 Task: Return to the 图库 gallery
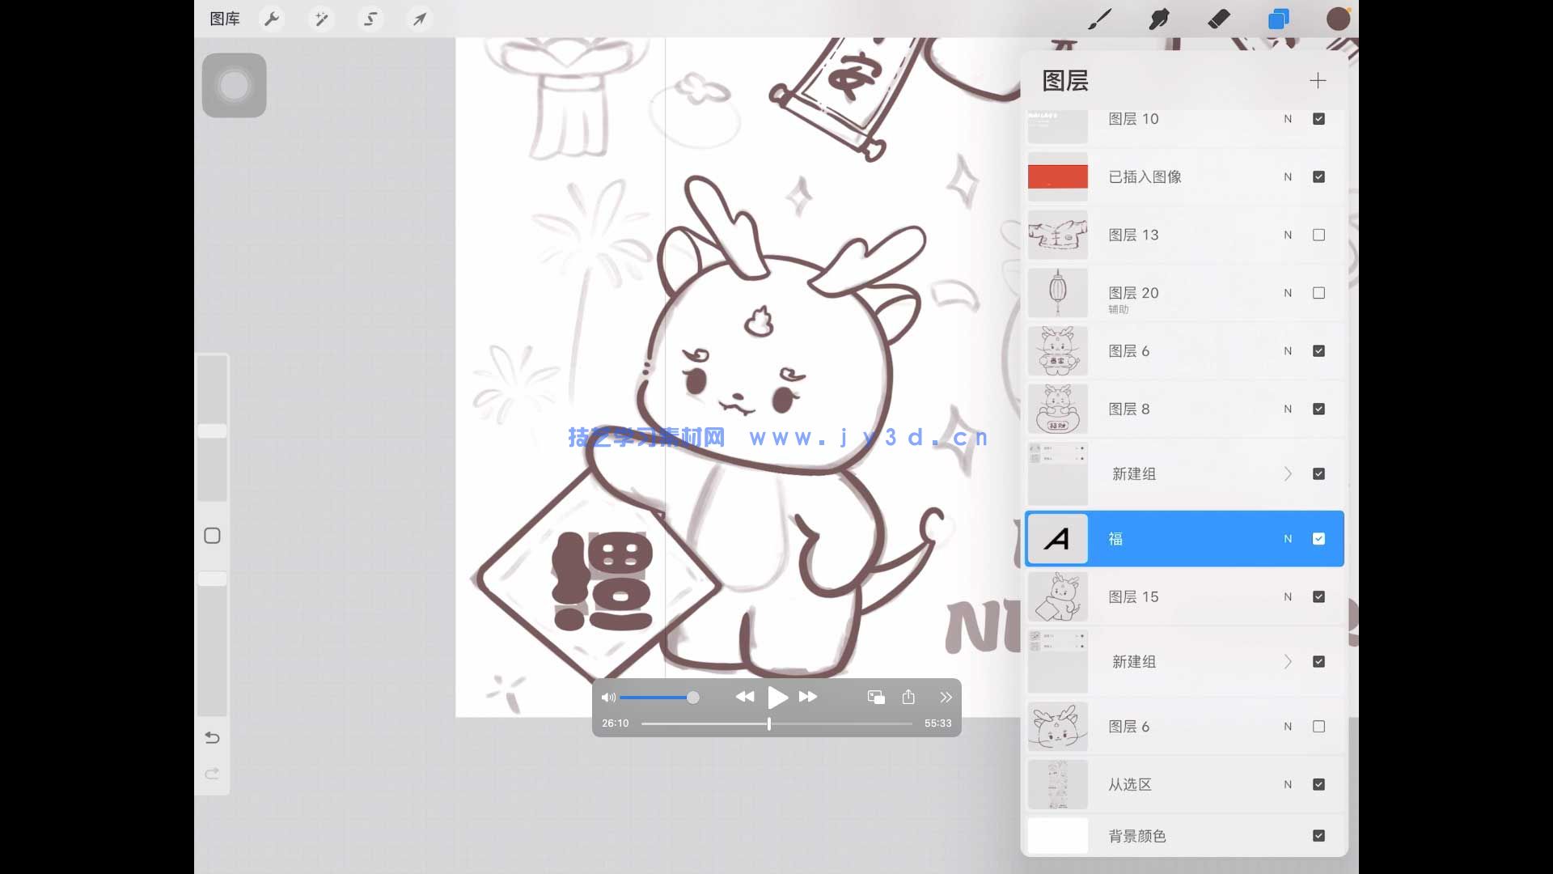point(224,18)
